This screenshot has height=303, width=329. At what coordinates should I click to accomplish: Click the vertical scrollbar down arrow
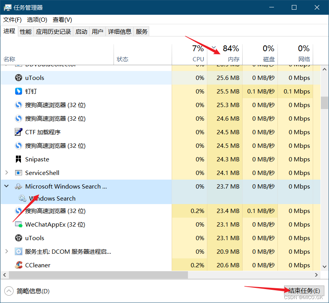(x=324, y=267)
